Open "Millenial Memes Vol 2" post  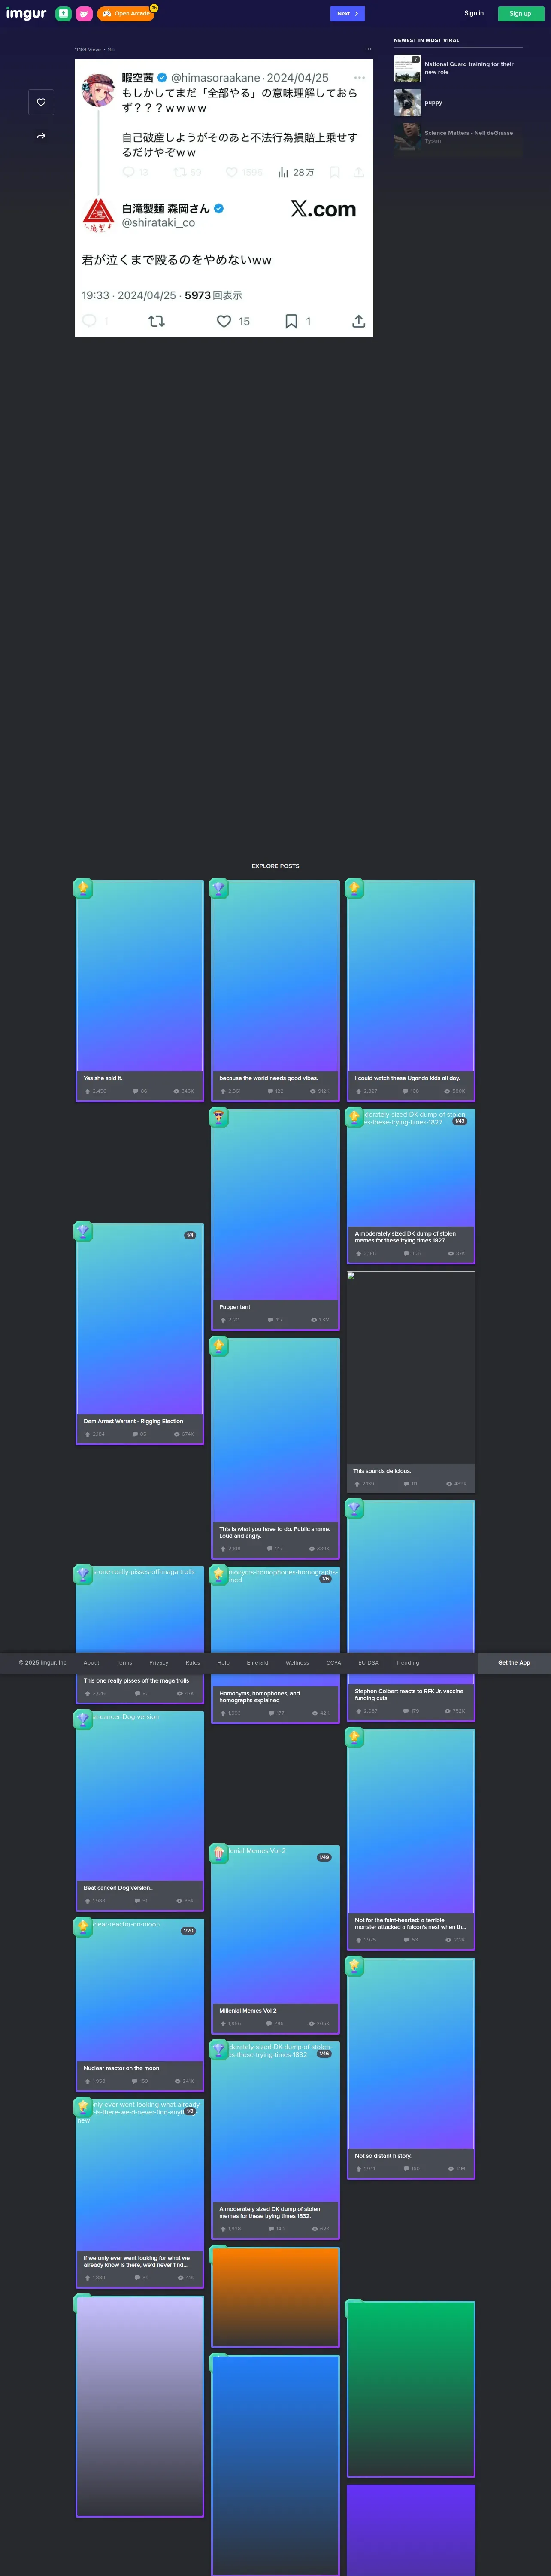[275, 1940]
